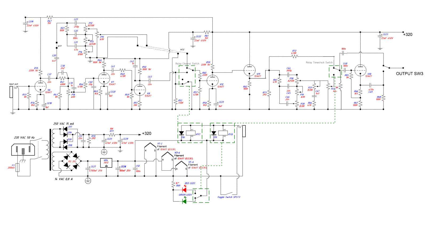The image size is (427, 230).
Task: Click the "GREEN LED3" text label
Action: 185,195
